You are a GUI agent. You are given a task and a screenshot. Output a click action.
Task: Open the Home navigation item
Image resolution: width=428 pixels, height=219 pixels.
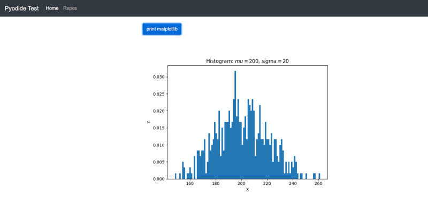tap(52, 9)
